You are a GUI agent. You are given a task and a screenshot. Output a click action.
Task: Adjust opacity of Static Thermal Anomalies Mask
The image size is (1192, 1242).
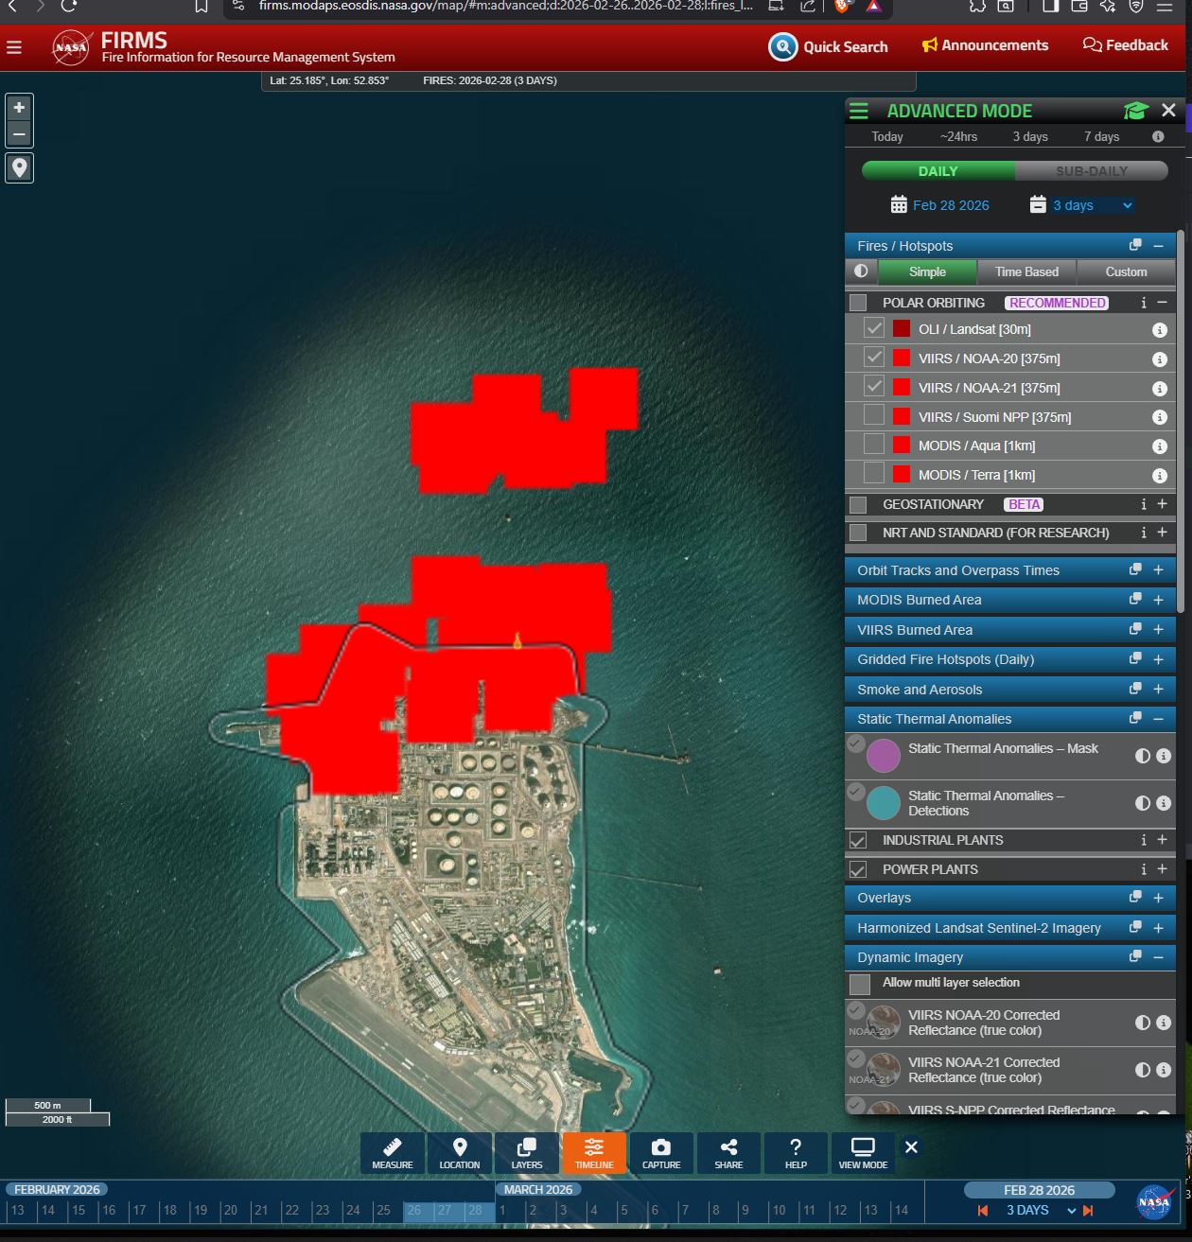click(1143, 756)
